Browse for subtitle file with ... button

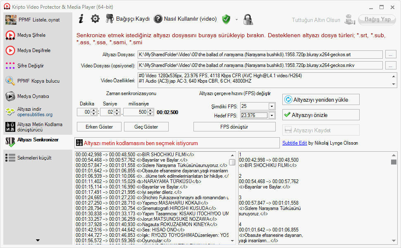pos(390,55)
